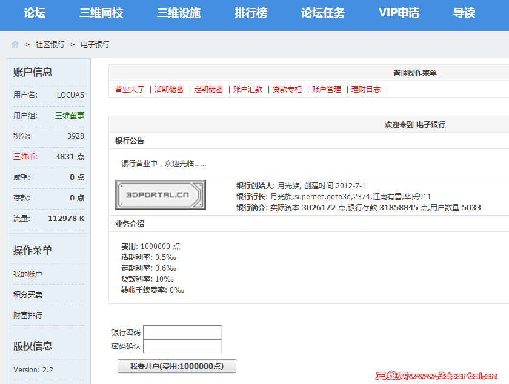Click the 版权信息 sidebar heading
The width and height of the screenshot is (509, 384).
[x=33, y=346]
